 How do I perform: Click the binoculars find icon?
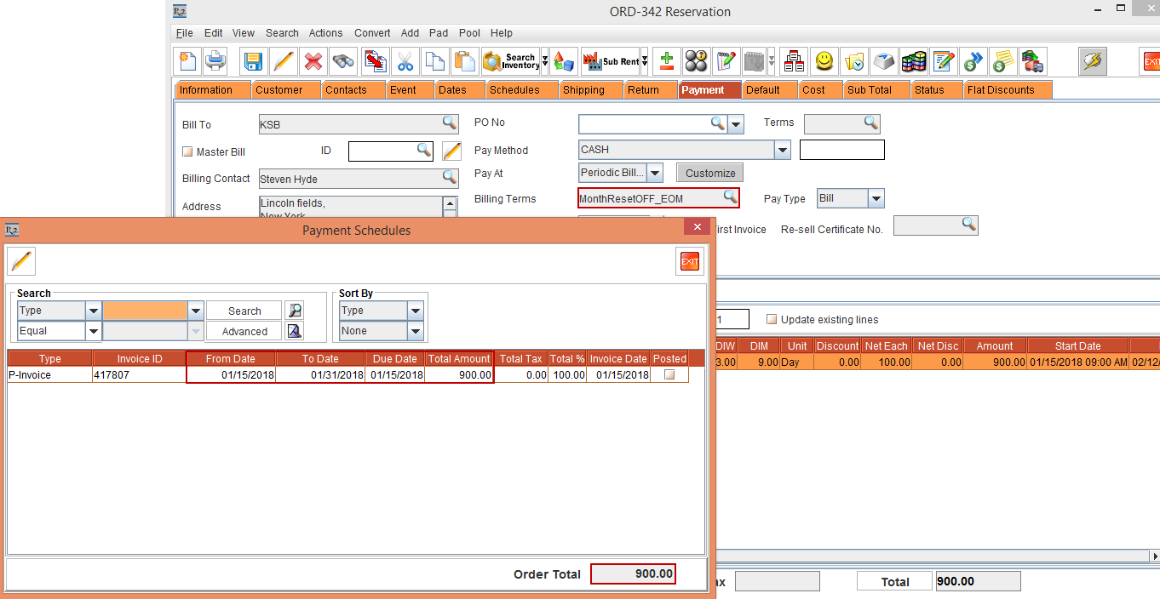tap(343, 61)
